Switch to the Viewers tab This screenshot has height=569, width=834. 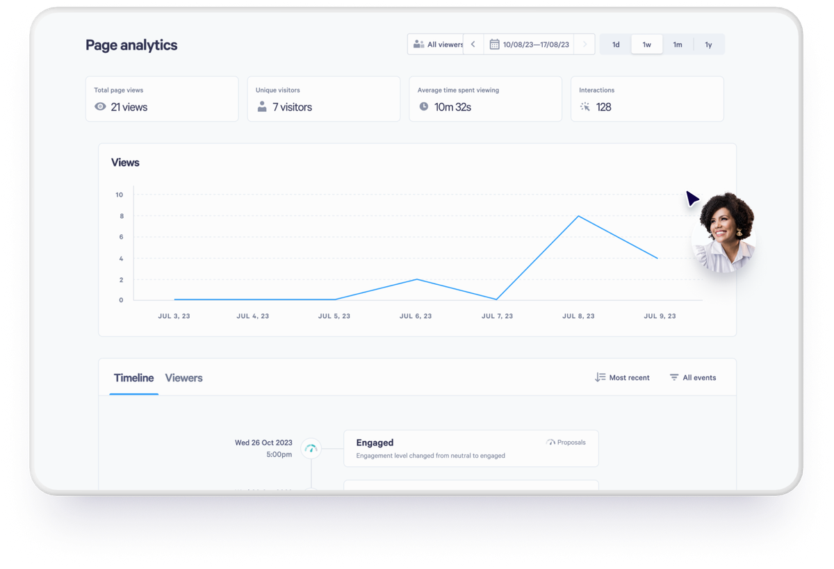[183, 377]
